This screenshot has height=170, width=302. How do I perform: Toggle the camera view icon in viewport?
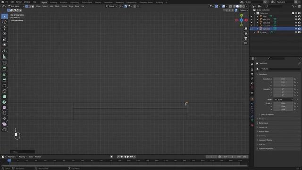pos(246,38)
